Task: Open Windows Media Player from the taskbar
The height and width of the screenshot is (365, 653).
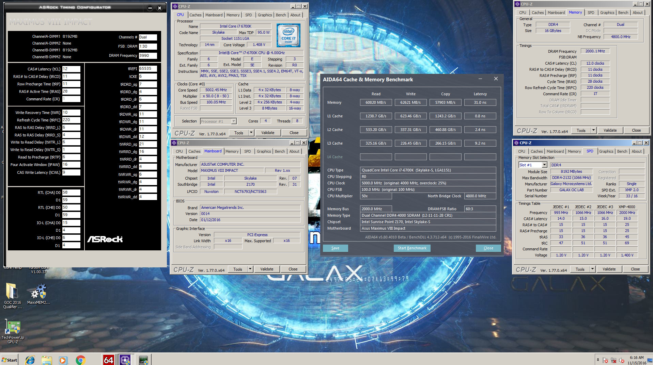Action: pyautogui.click(x=63, y=360)
